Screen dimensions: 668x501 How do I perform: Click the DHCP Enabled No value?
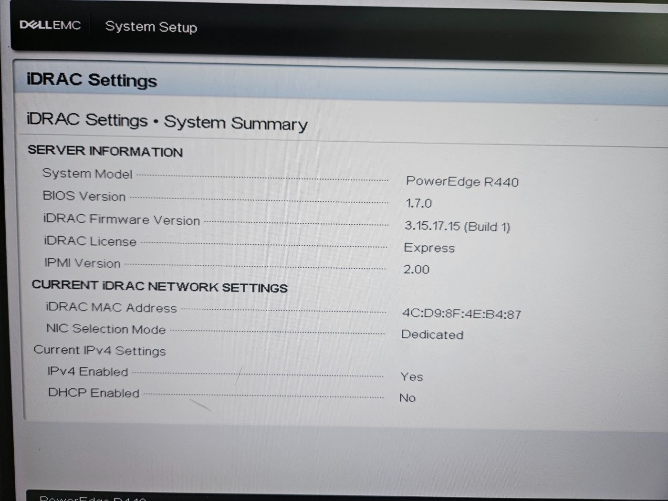pos(407,398)
